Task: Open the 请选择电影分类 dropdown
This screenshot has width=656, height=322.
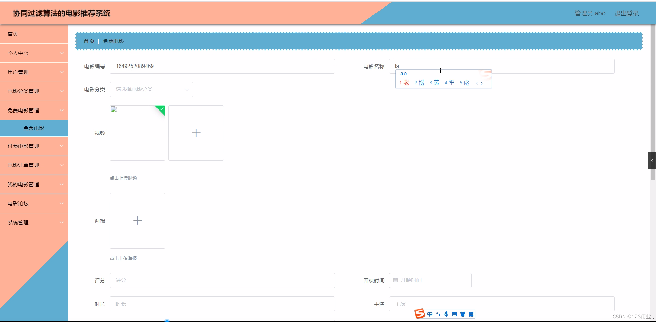Action: tap(151, 89)
